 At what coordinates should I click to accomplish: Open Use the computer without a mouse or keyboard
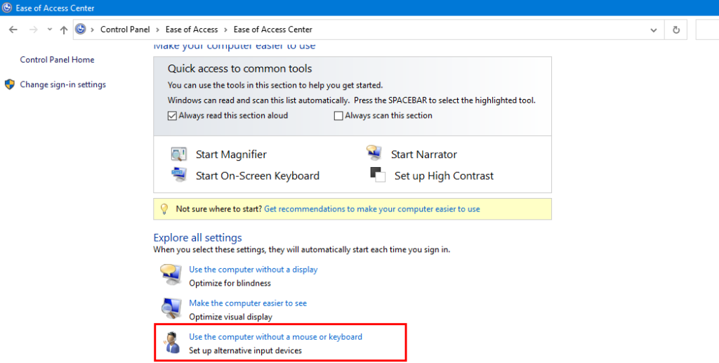point(275,337)
